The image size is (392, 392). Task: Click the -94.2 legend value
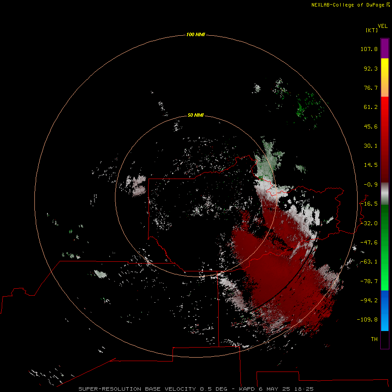pos(369,301)
